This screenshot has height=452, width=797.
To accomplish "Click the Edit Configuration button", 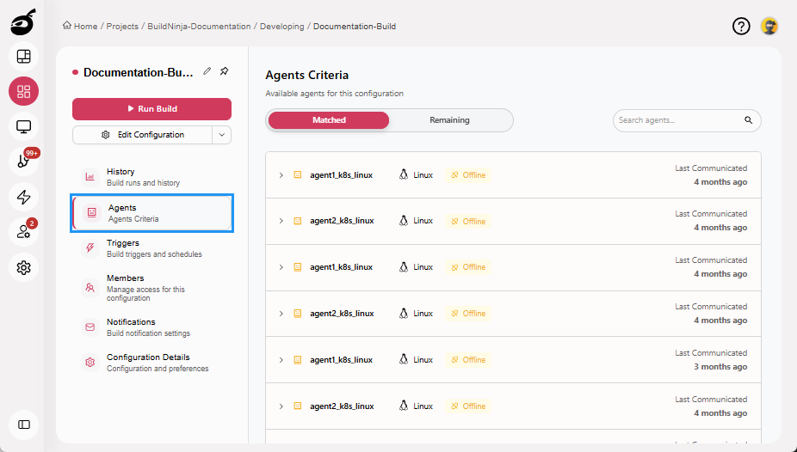I will click(x=142, y=135).
